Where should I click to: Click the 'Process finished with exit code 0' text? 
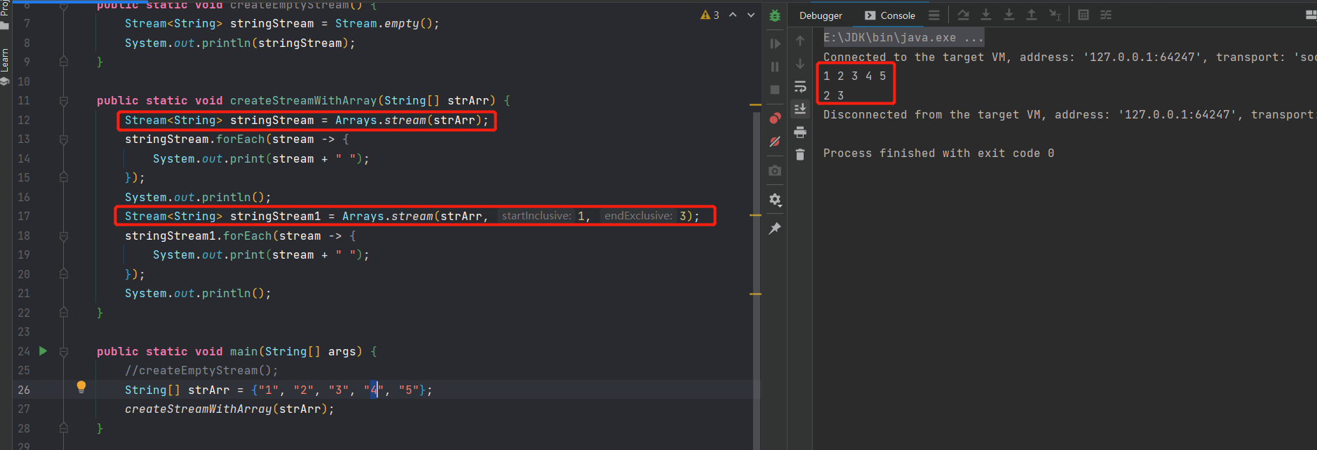[x=938, y=153]
